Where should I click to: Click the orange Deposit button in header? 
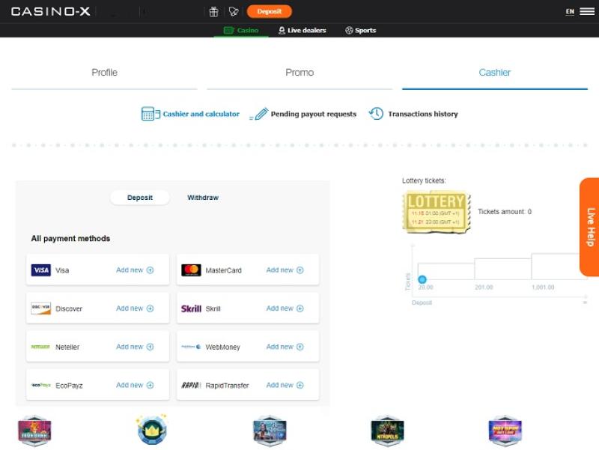point(269,11)
